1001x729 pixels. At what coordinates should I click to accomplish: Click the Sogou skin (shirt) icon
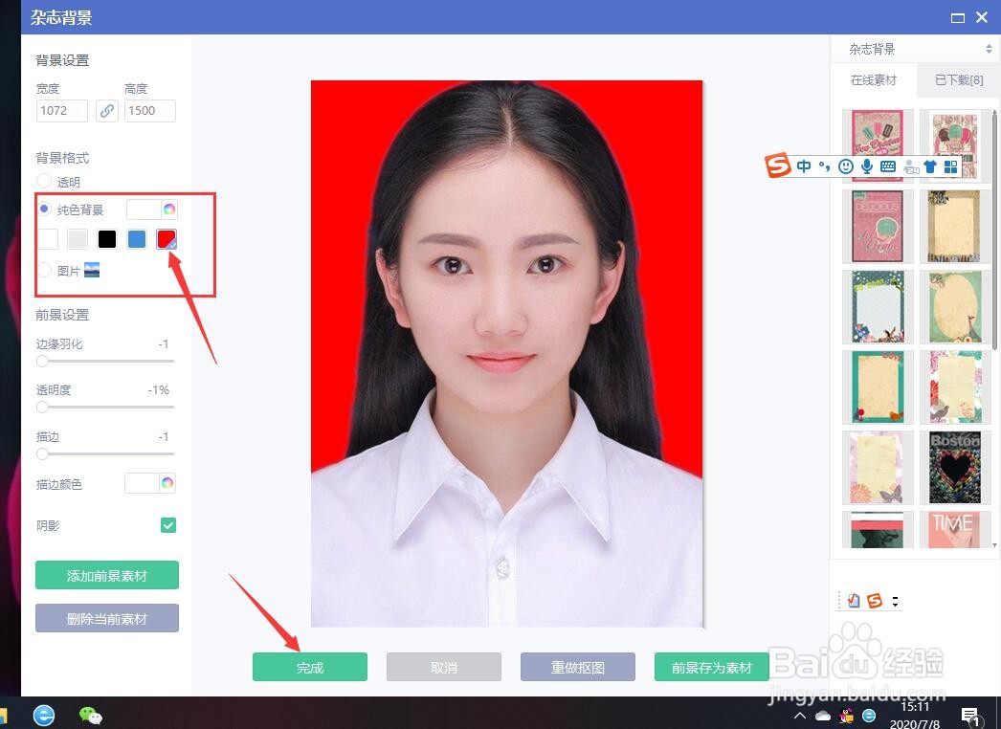click(x=930, y=166)
